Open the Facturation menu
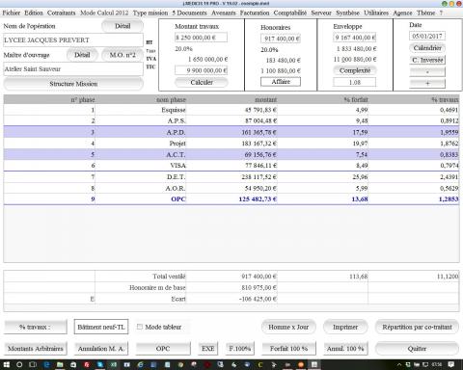 pyautogui.click(x=255, y=13)
